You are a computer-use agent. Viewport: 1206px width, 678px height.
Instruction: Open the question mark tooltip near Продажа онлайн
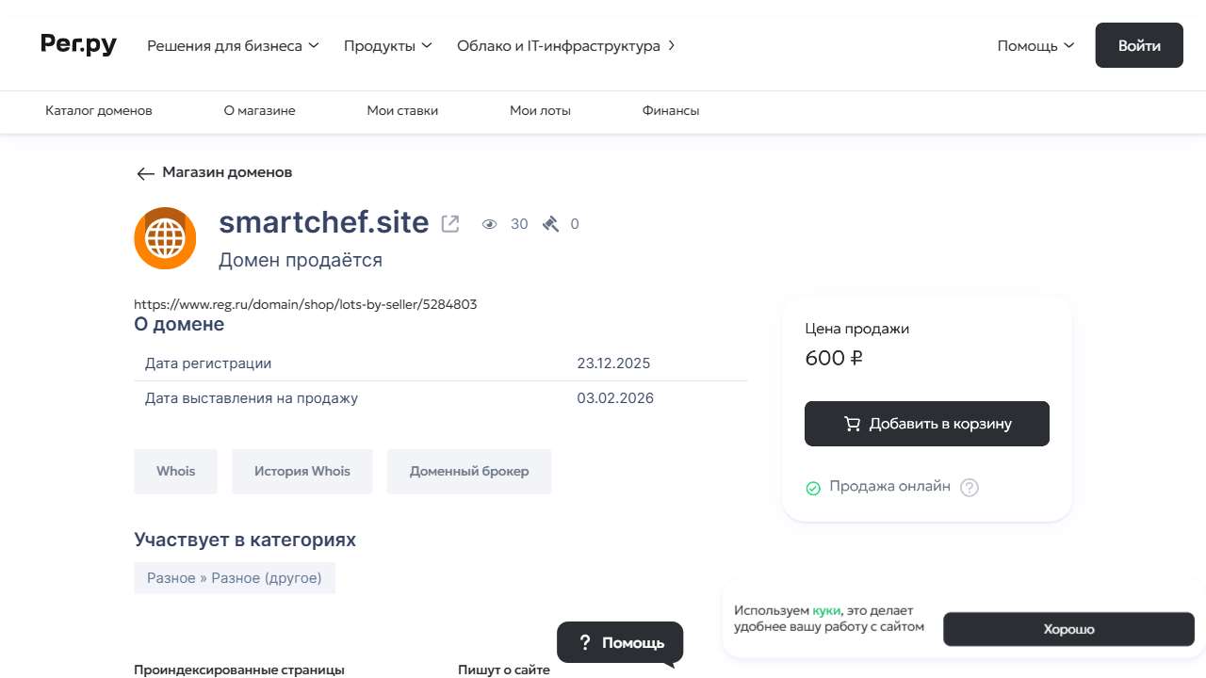pos(969,487)
